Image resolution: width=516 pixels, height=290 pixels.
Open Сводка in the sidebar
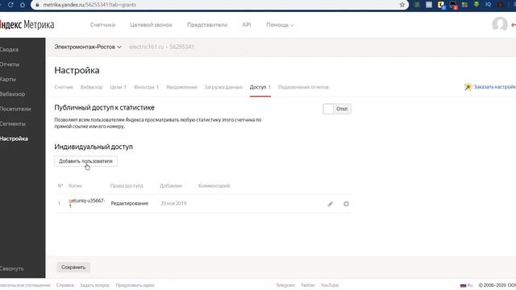(9, 50)
